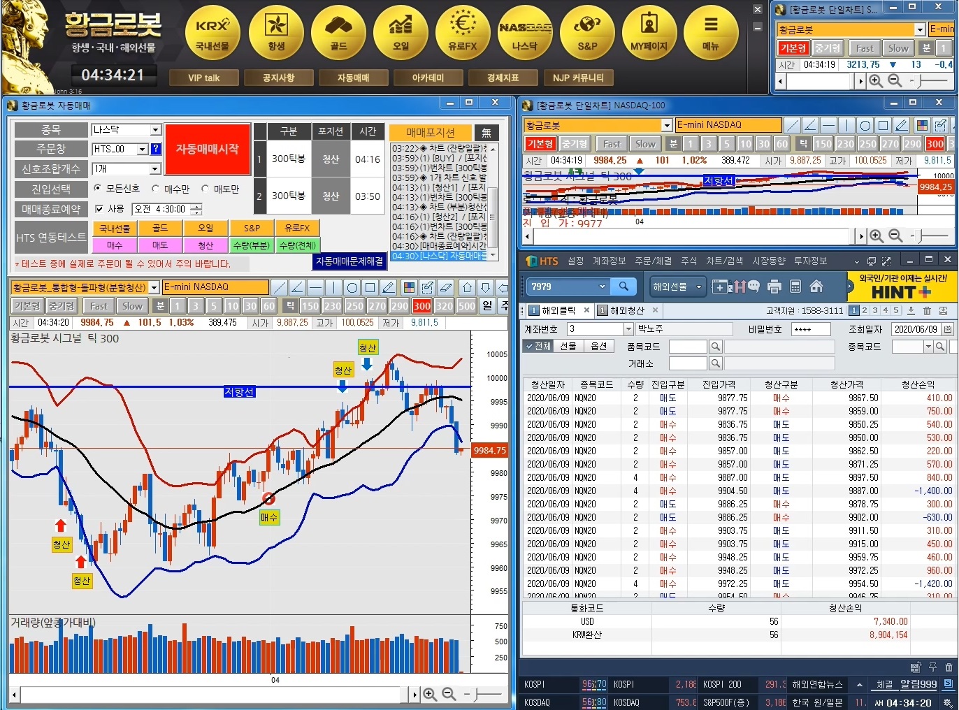Expand strategy dropdown 황금로봇_통합형-돌파형(분할청산)

154,287
